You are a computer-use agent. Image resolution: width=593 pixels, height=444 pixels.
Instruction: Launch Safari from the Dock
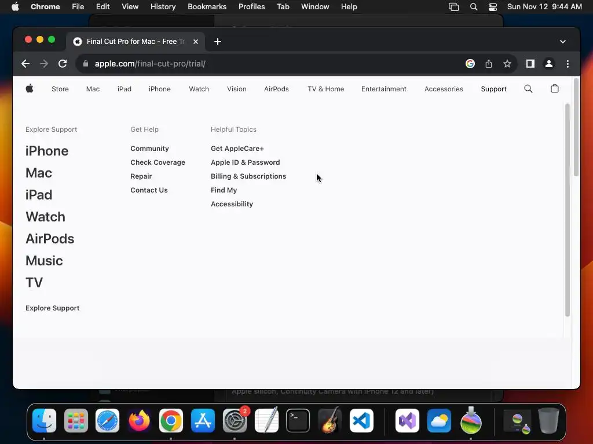click(x=107, y=421)
